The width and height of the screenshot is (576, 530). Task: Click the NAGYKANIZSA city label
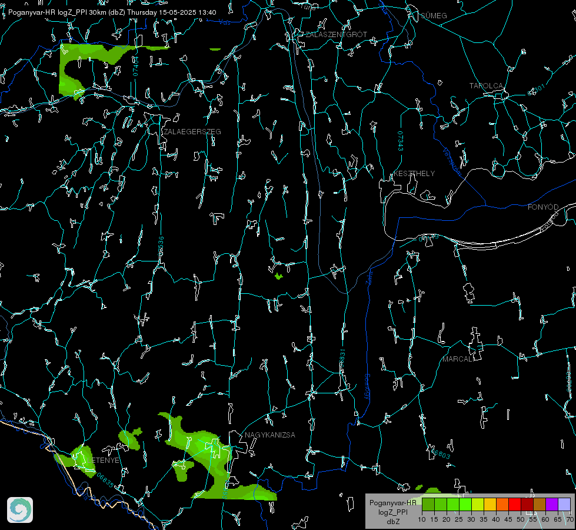[270, 435]
